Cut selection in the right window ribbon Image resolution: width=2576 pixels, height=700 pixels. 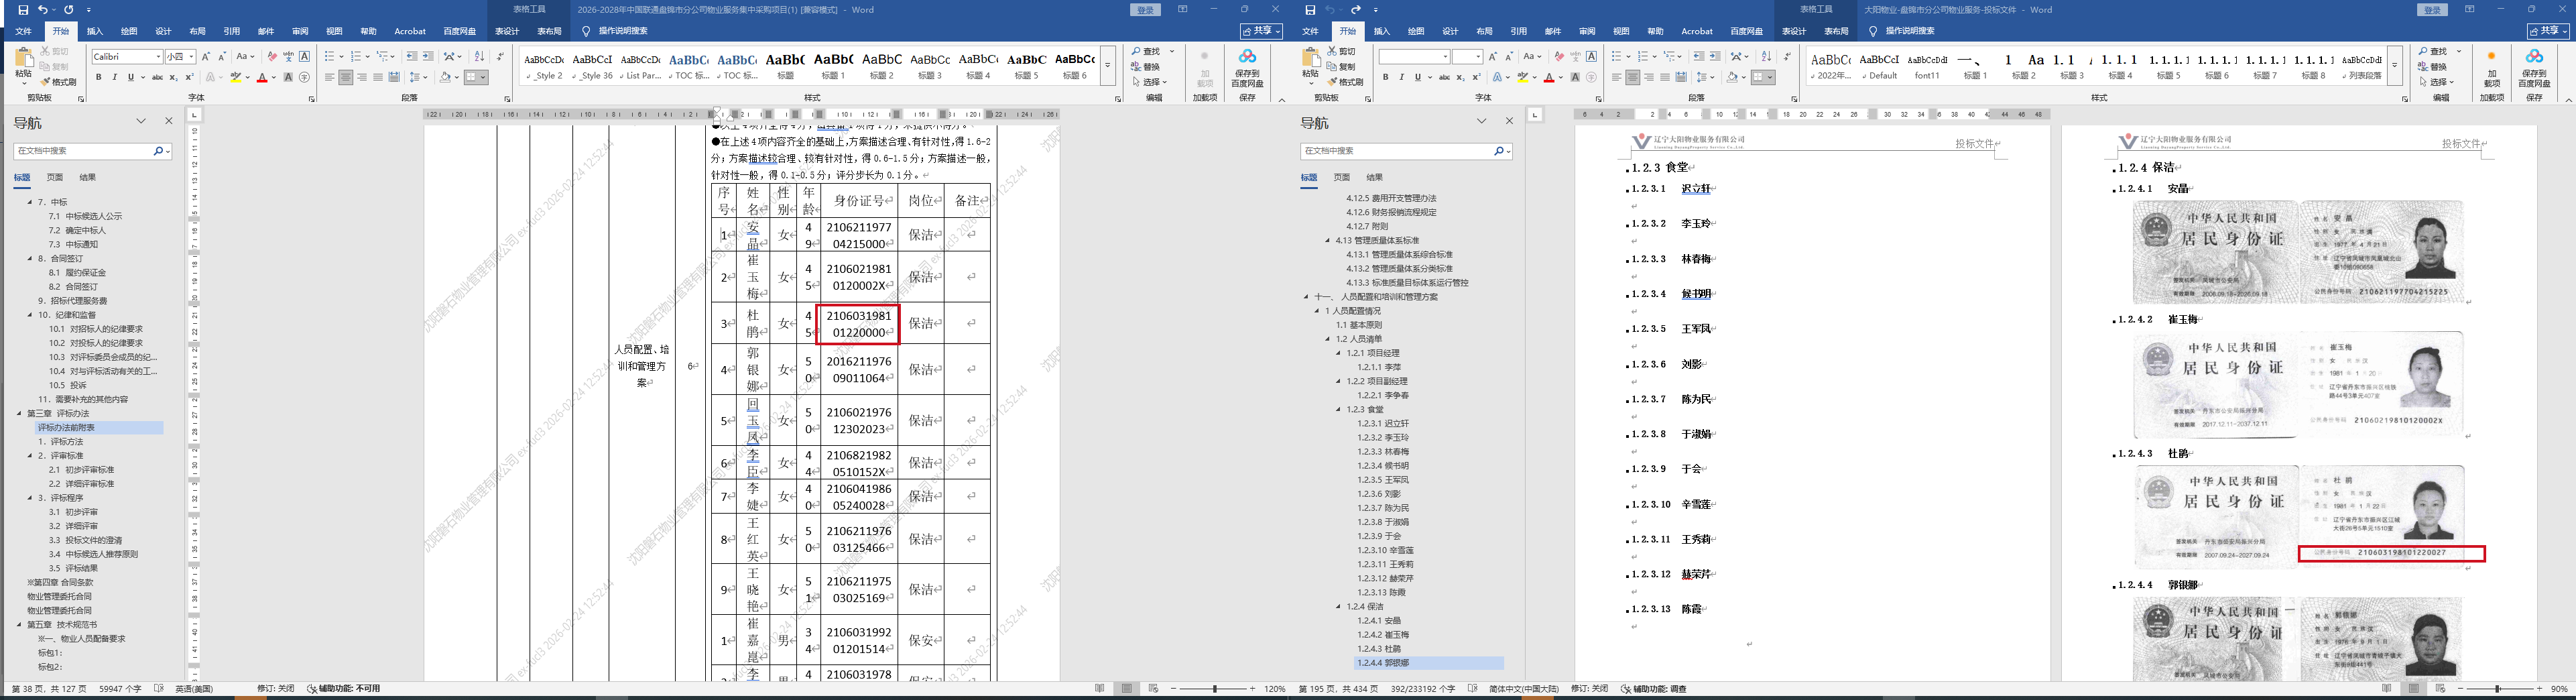coord(1342,51)
